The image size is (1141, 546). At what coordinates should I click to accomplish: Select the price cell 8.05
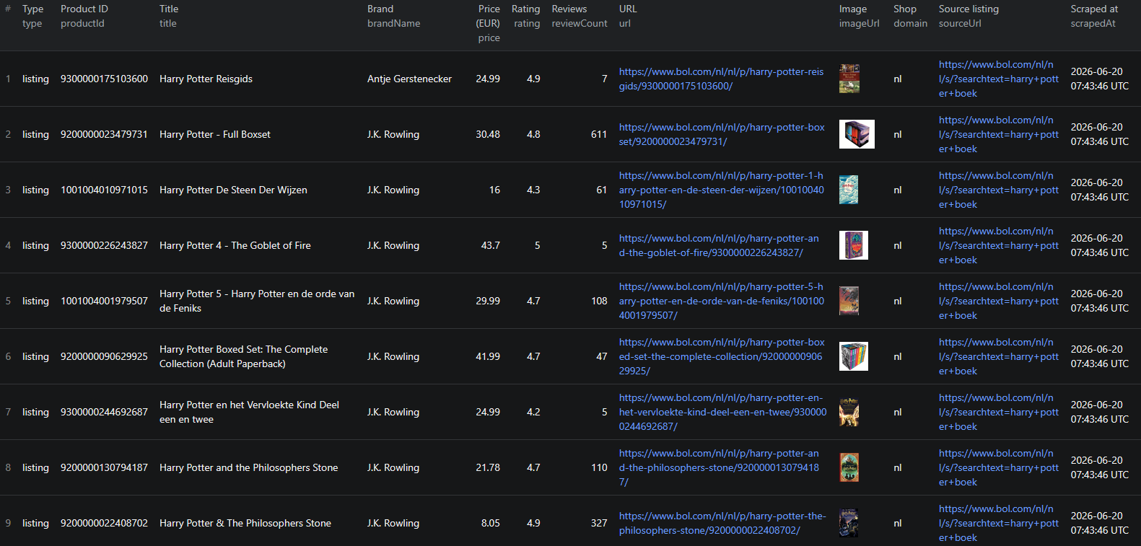[x=491, y=523]
